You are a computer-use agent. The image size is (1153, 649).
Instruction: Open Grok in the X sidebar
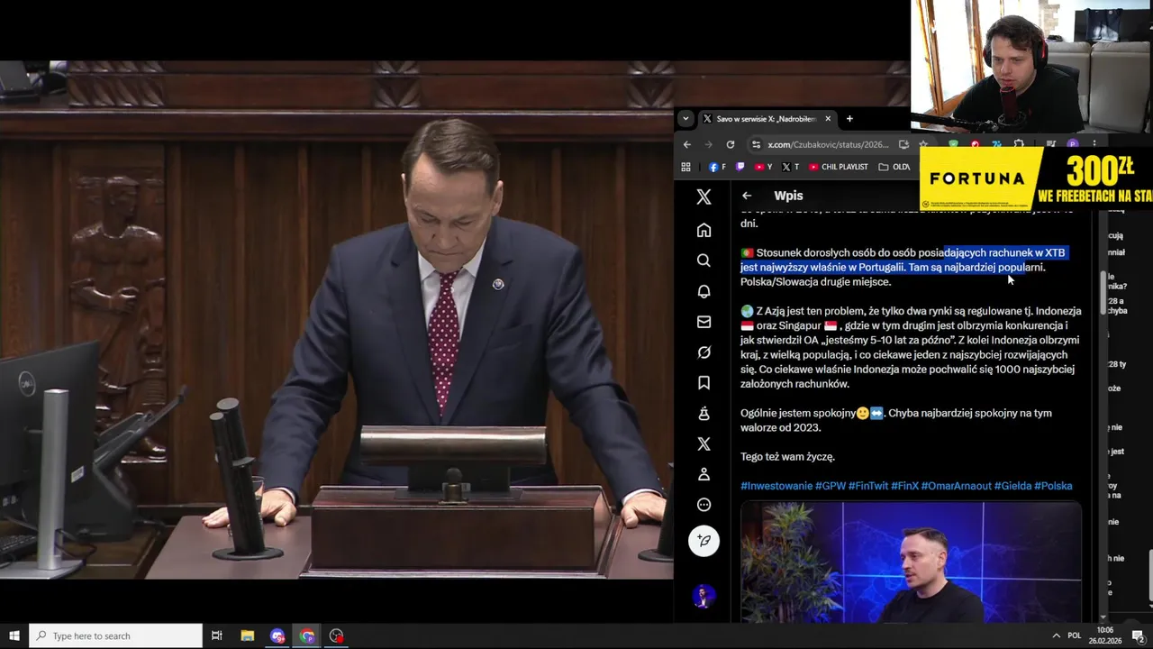click(704, 352)
